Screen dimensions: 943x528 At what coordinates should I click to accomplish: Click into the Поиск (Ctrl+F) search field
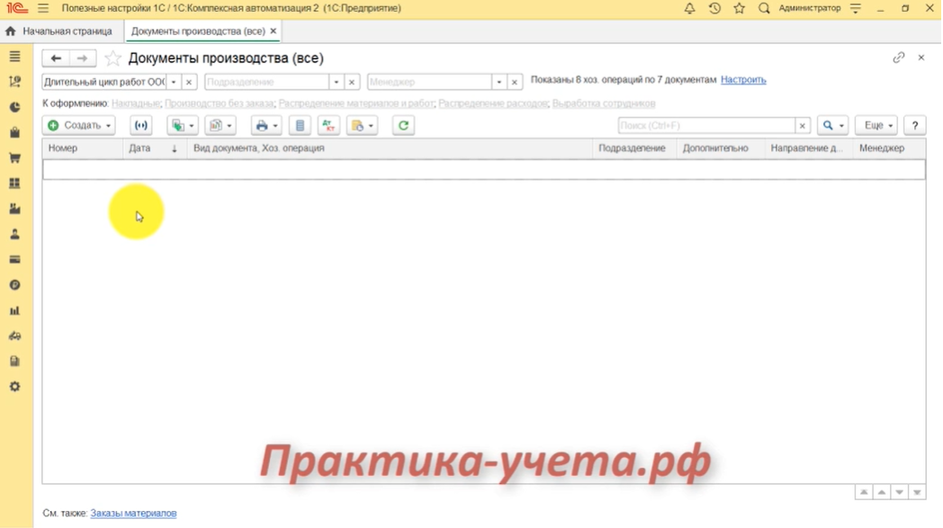pyautogui.click(x=706, y=126)
